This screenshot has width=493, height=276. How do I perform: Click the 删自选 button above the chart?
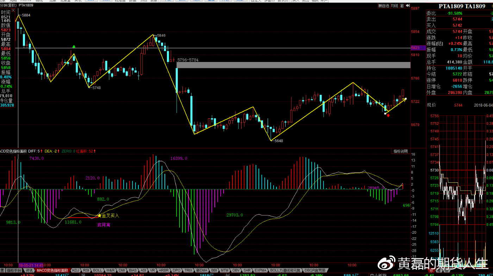[384, 6]
